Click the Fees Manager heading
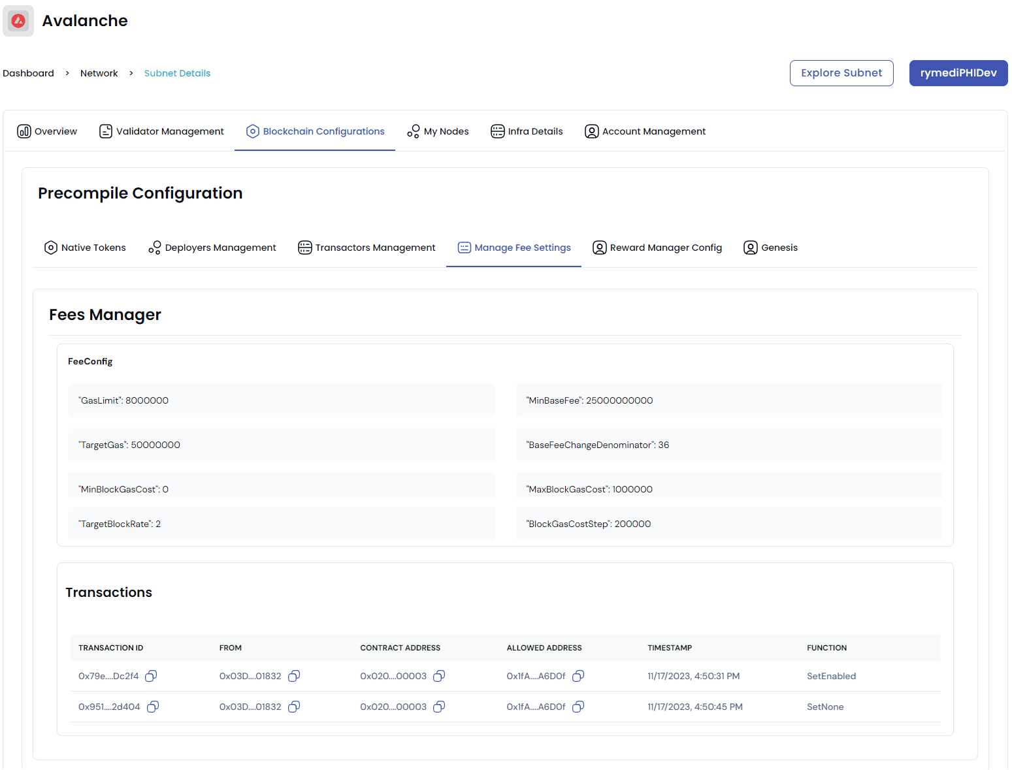The width and height of the screenshot is (1012, 770). pyautogui.click(x=105, y=315)
